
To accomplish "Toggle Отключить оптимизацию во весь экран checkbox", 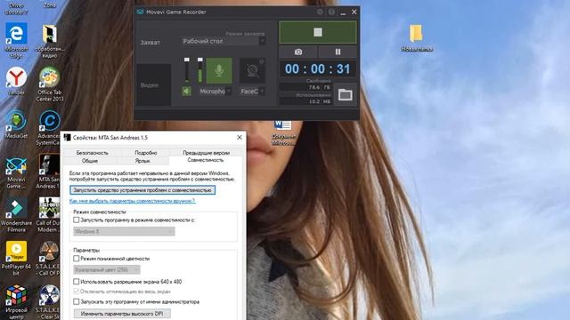I will pyautogui.click(x=77, y=292).
